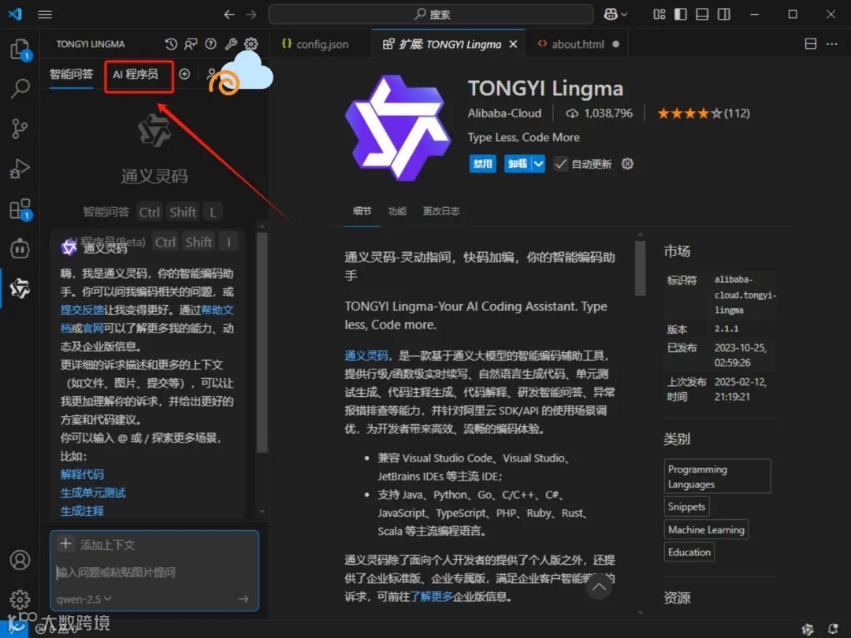This screenshot has width=851, height=638.
Task: Open the Search view in activity bar
Action: (x=20, y=88)
